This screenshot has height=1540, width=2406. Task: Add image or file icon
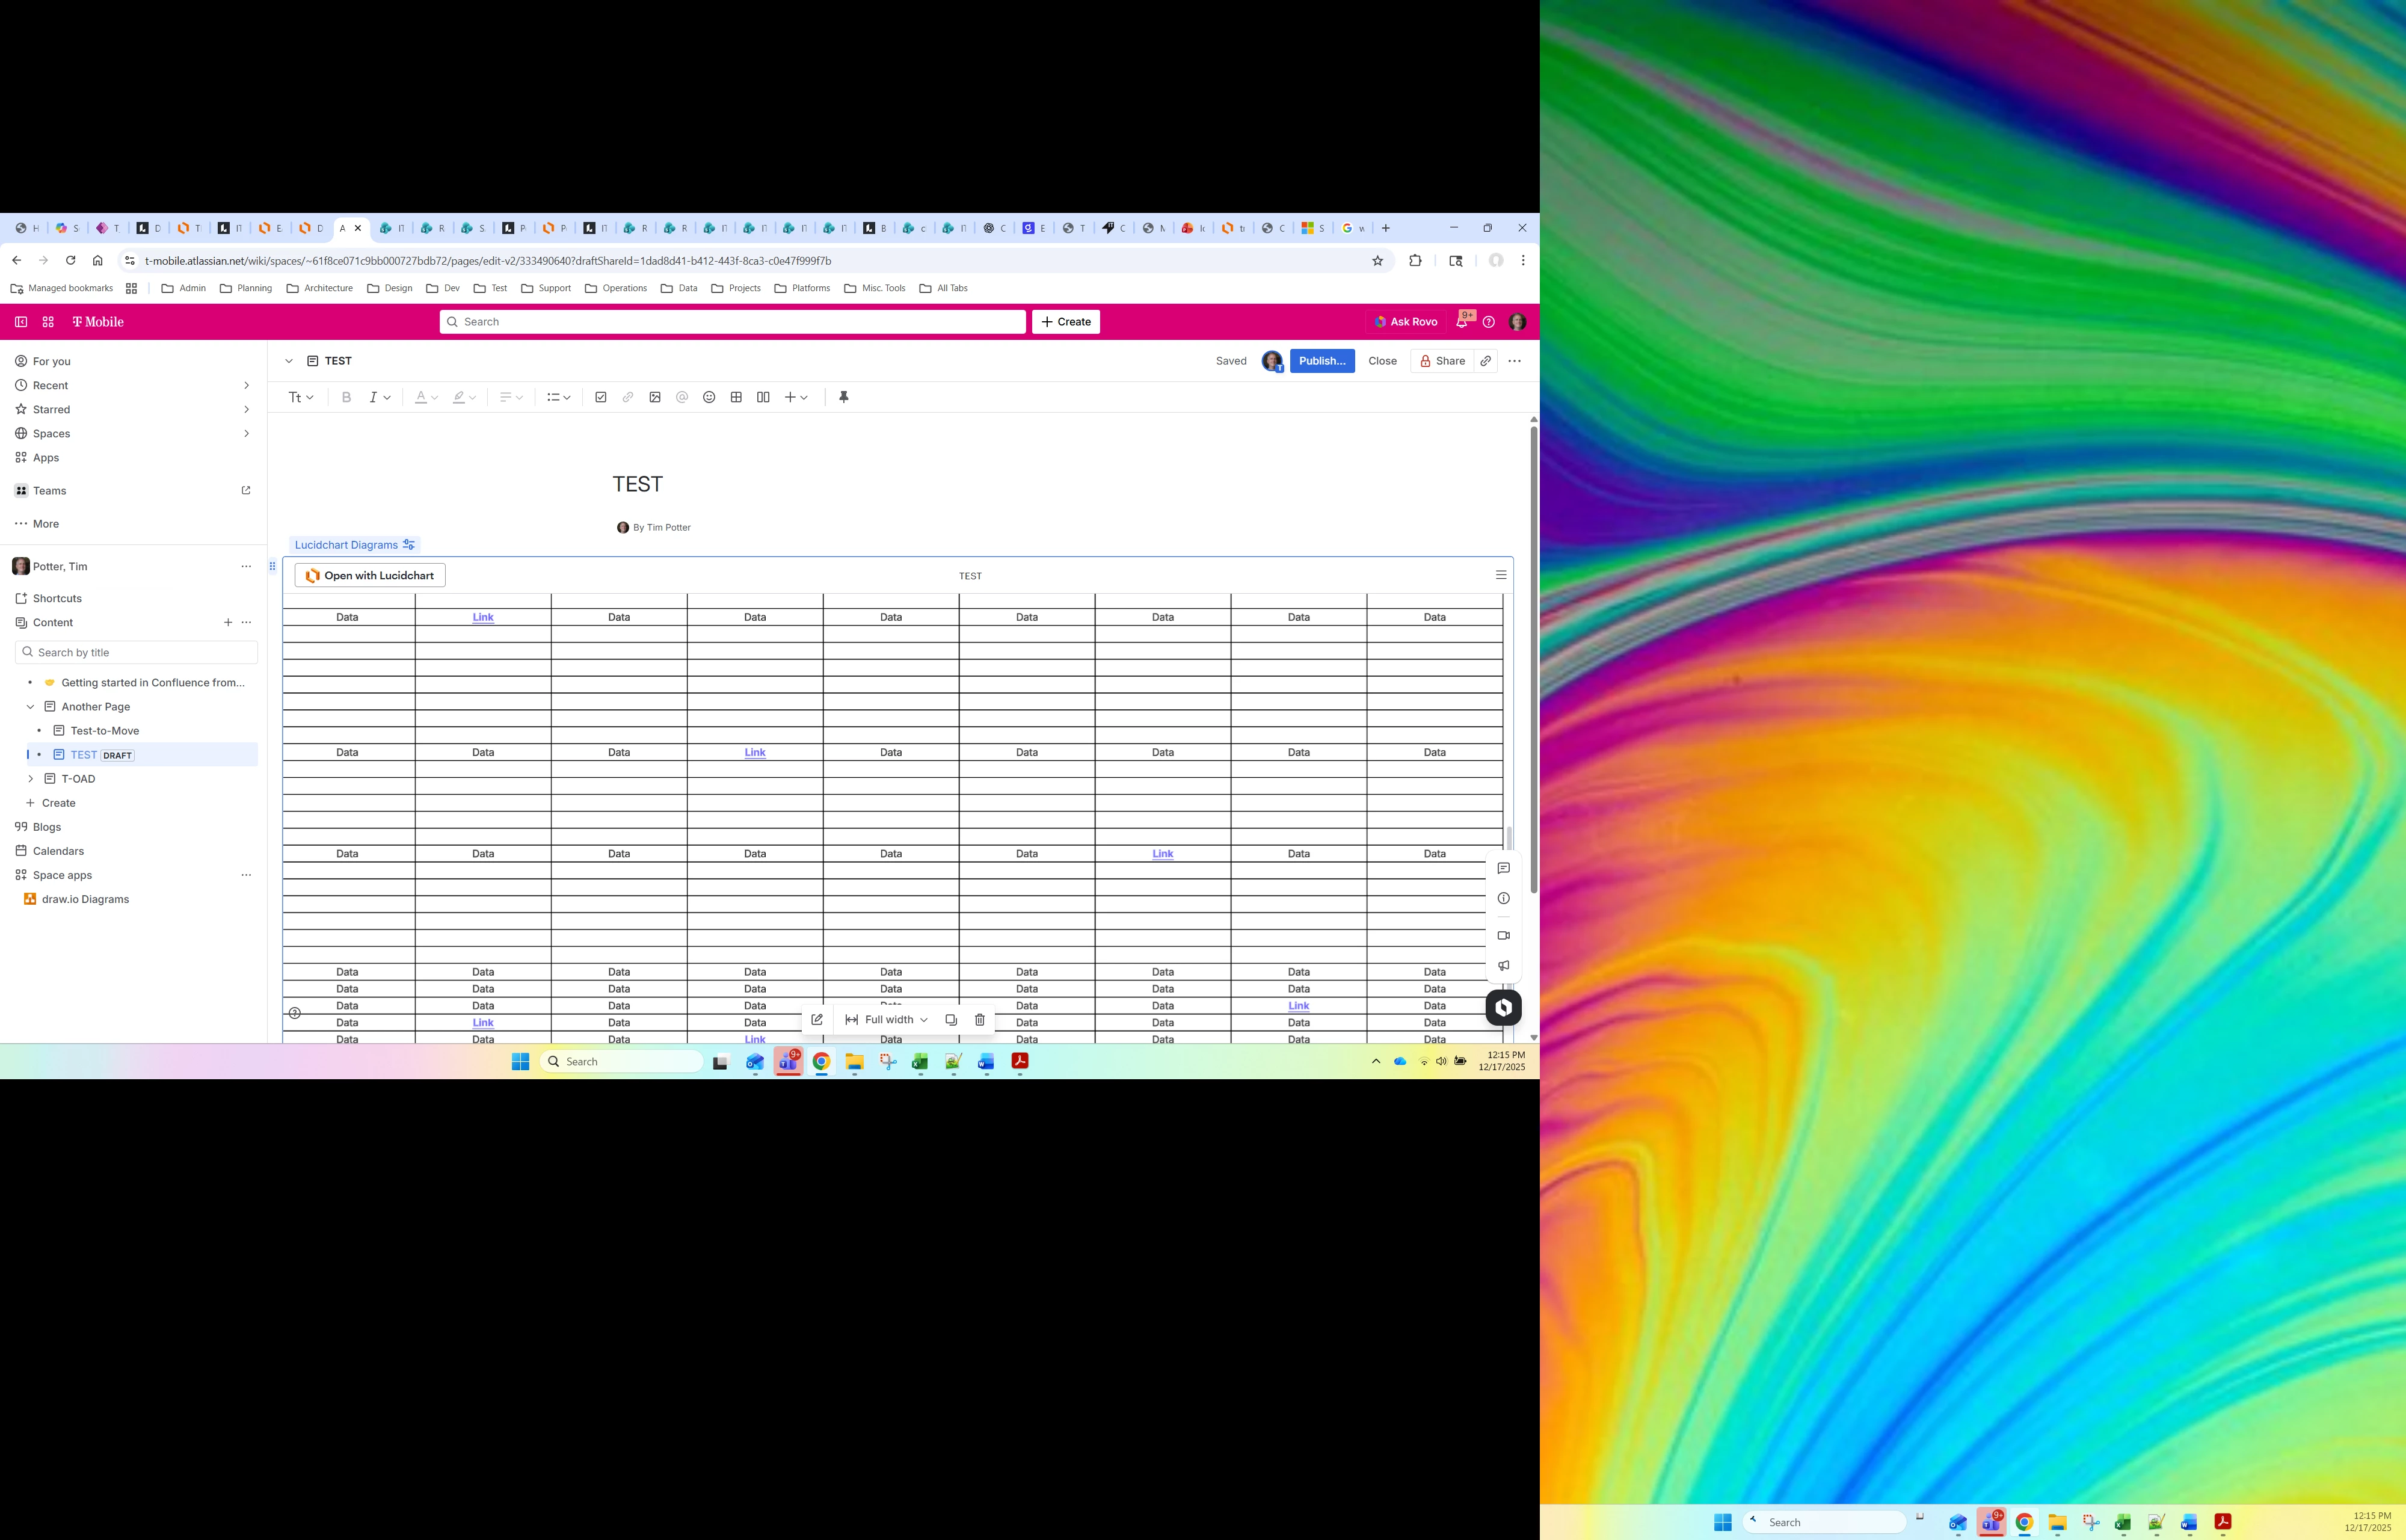point(654,397)
